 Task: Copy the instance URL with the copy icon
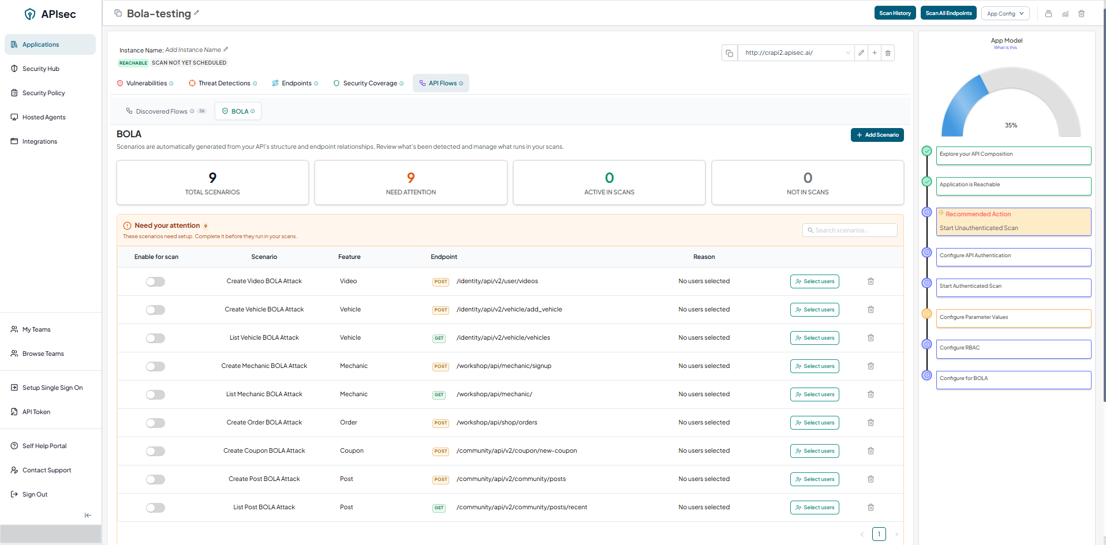click(x=730, y=53)
